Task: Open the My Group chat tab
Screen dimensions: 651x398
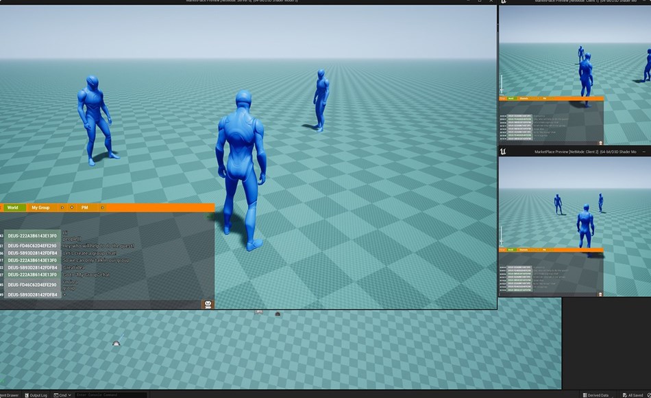Action: click(x=40, y=207)
